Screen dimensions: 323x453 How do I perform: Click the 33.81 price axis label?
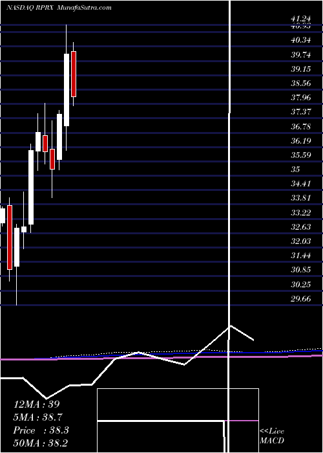click(x=301, y=198)
